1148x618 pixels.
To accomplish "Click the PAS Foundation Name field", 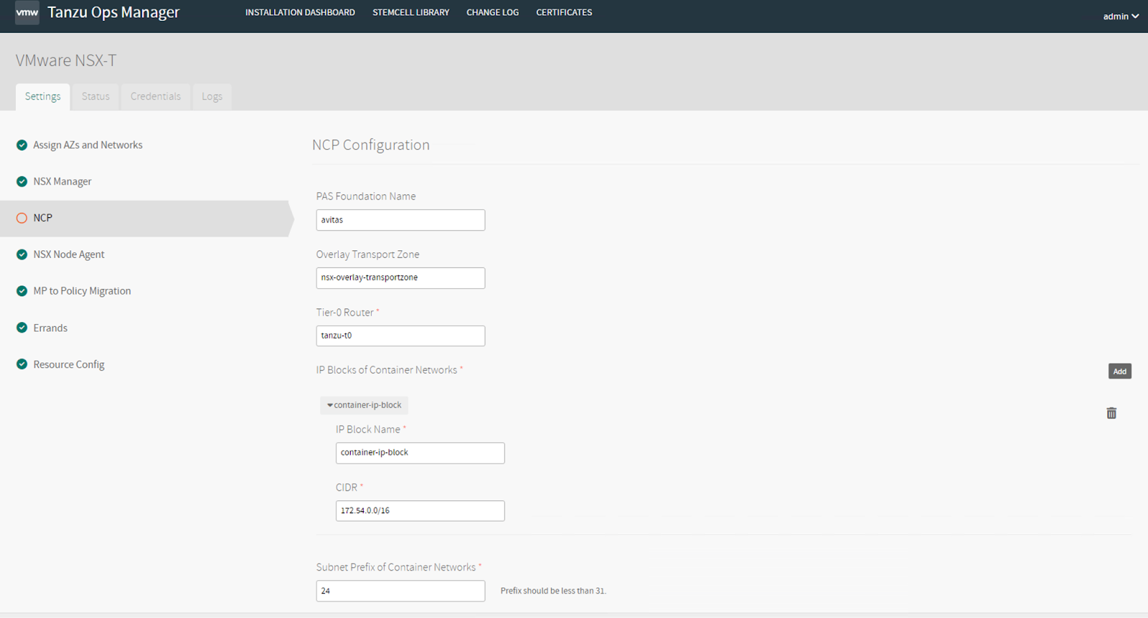I will (x=400, y=220).
